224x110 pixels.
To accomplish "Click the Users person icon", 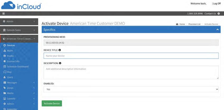I will point(4,77).
